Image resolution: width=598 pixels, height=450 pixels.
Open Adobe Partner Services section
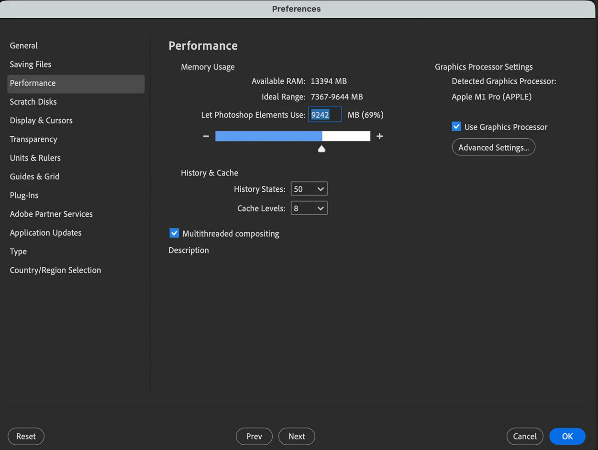(x=51, y=214)
